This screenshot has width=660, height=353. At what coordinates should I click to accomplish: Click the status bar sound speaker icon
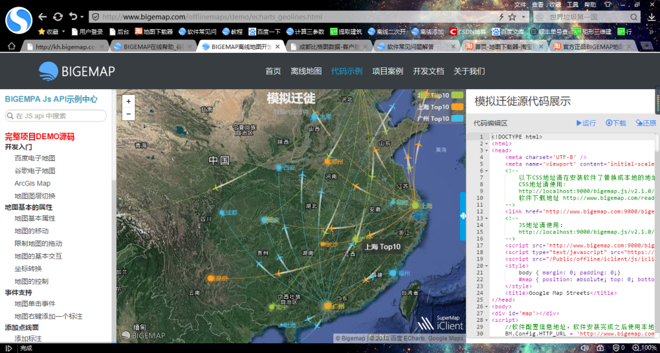click(584, 348)
